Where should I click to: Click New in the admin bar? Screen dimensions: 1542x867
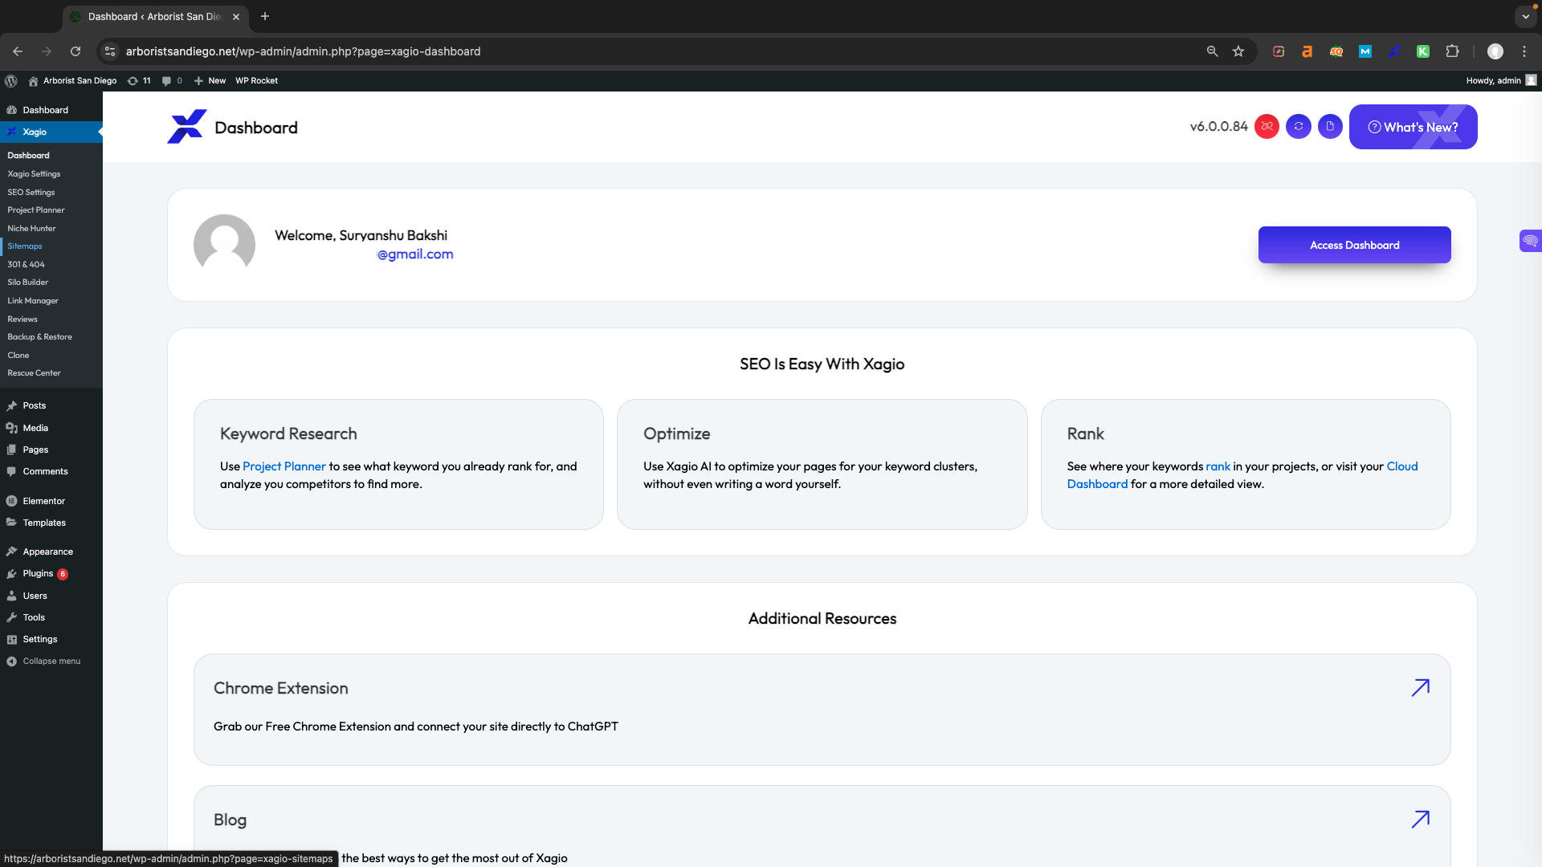click(210, 80)
